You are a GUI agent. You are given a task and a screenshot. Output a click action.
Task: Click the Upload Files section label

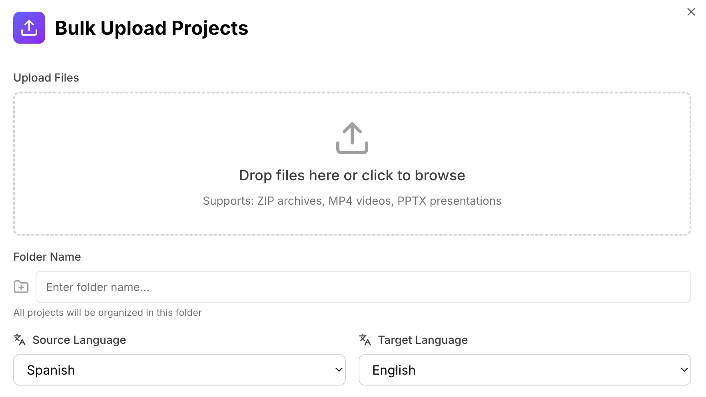(x=46, y=78)
